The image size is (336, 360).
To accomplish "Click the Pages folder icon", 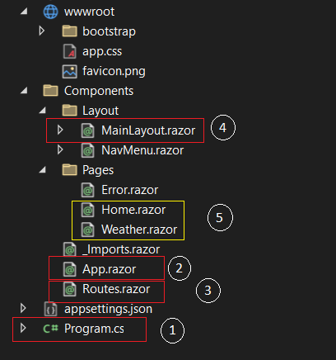I will point(69,170).
